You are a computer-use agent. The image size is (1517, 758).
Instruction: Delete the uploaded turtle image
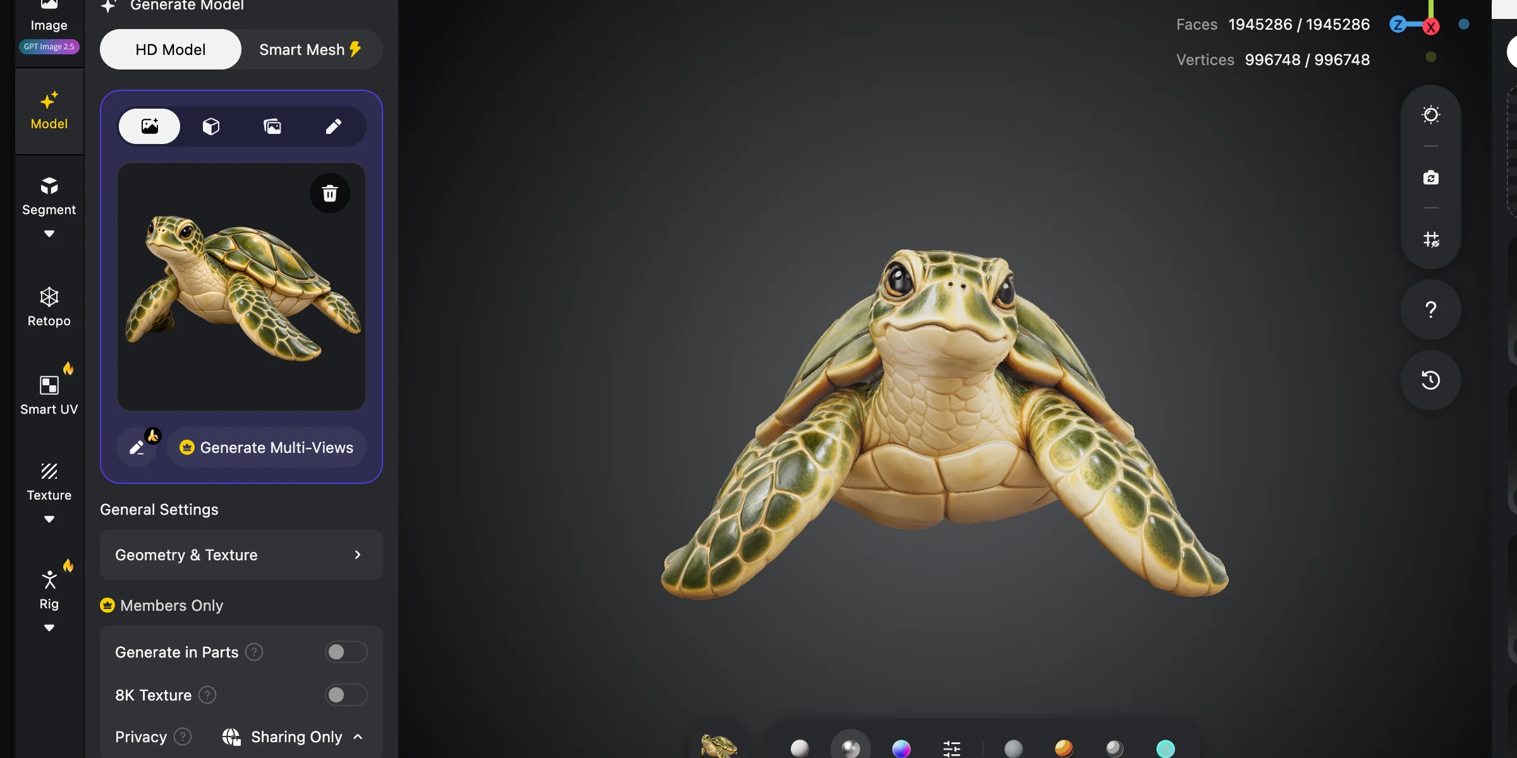tap(330, 193)
